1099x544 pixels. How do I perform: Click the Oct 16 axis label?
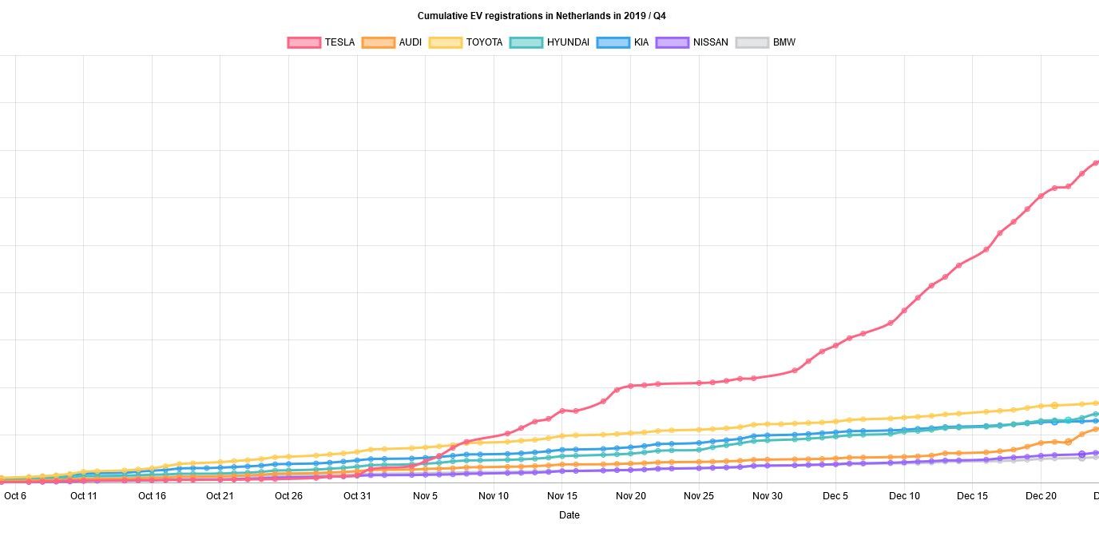point(152,496)
